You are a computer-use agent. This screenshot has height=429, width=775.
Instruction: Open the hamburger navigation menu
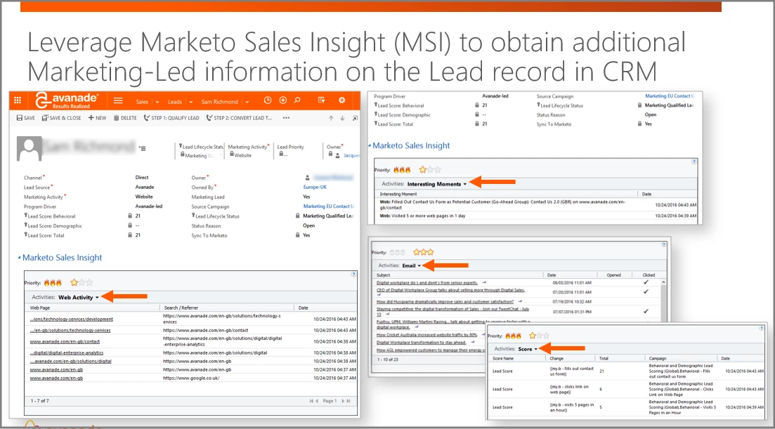118,100
